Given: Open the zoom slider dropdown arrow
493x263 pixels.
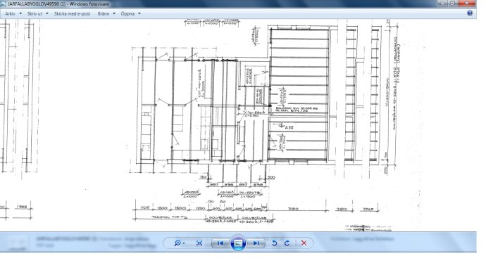Looking at the screenshot, I should pyautogui.click(x=184, y=243).
